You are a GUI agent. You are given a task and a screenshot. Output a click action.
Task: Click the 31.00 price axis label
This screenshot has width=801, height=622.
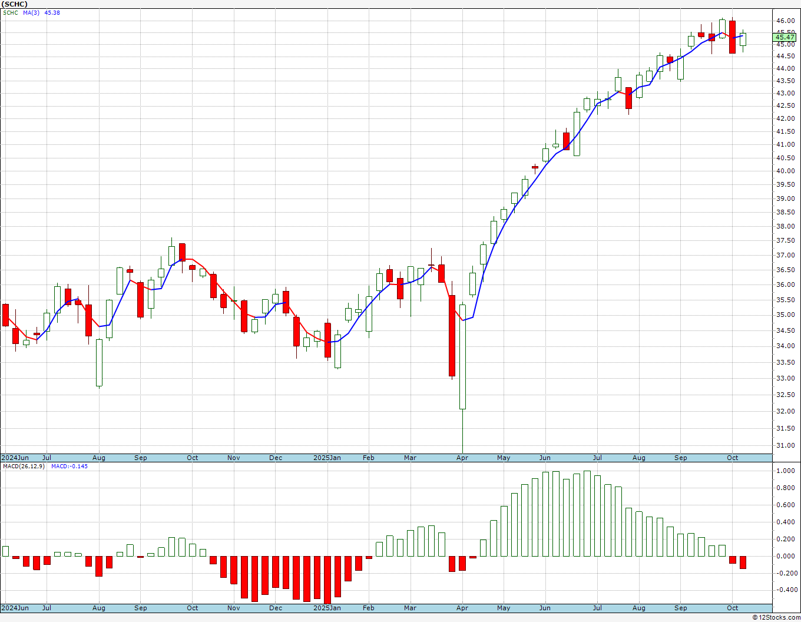pos(785,445)
